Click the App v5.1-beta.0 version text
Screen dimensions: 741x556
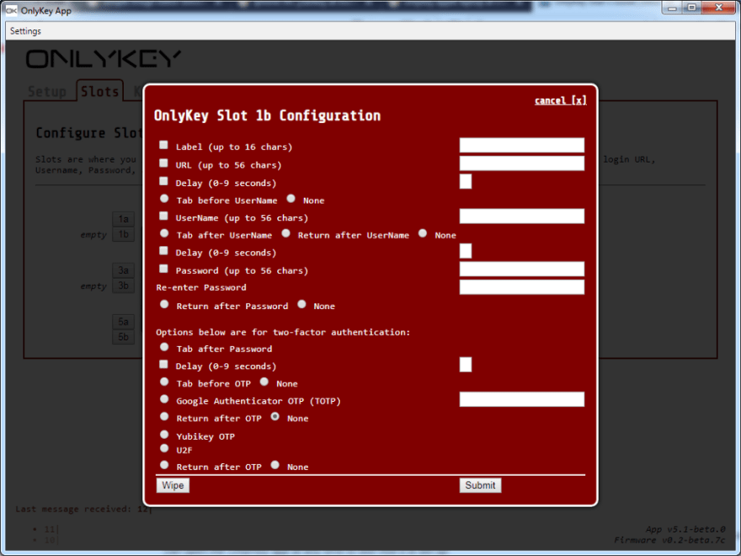coord(685,530)
